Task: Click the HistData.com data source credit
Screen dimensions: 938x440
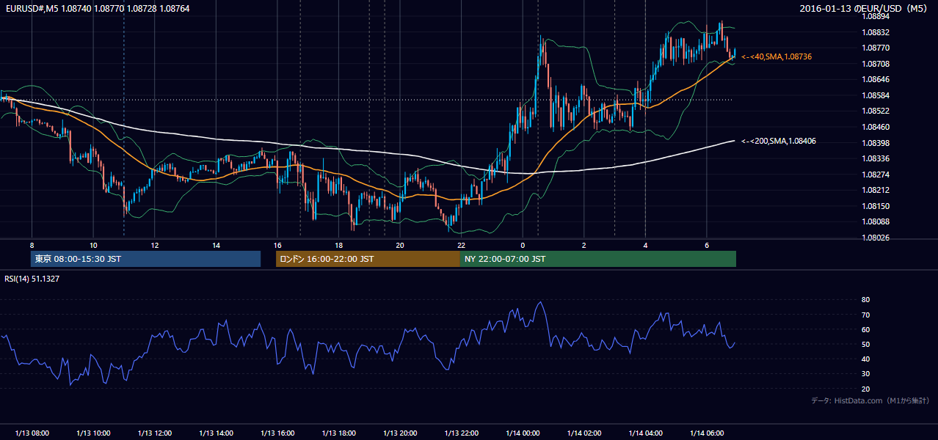Action: pos(870,400)
